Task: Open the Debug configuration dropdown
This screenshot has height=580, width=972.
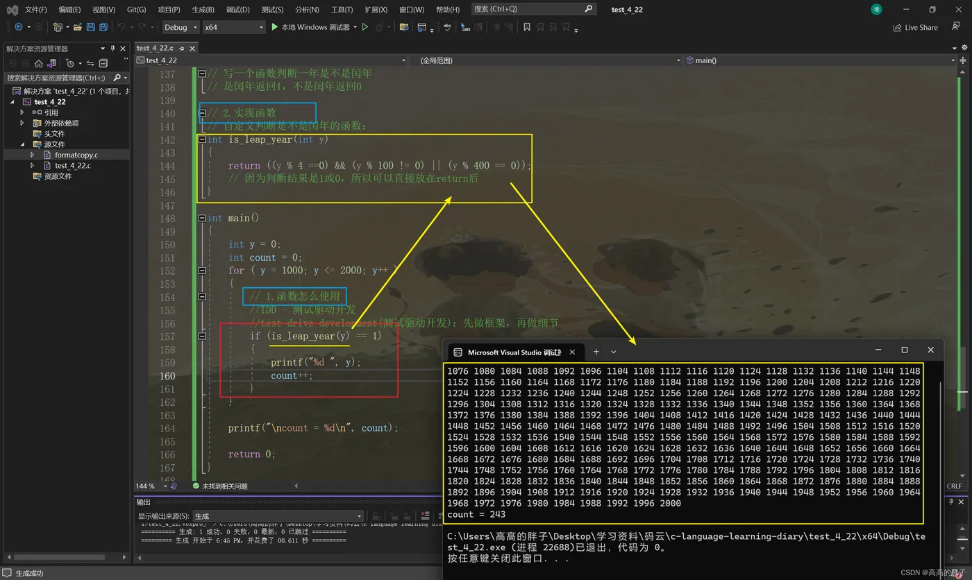Action: coord(181,27)
